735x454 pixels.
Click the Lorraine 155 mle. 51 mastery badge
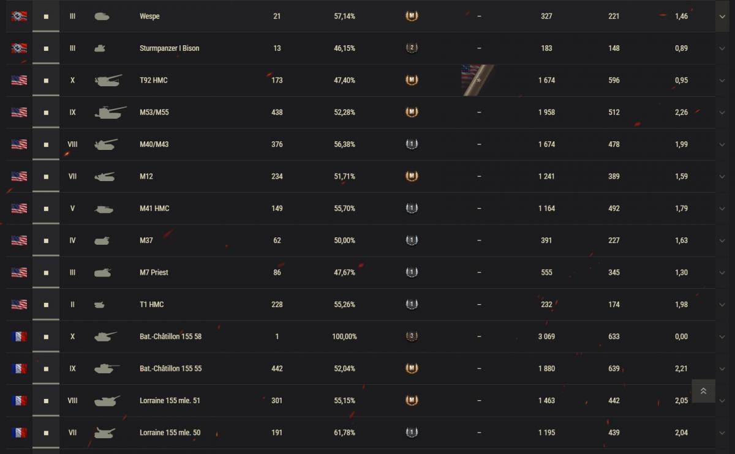412,401
